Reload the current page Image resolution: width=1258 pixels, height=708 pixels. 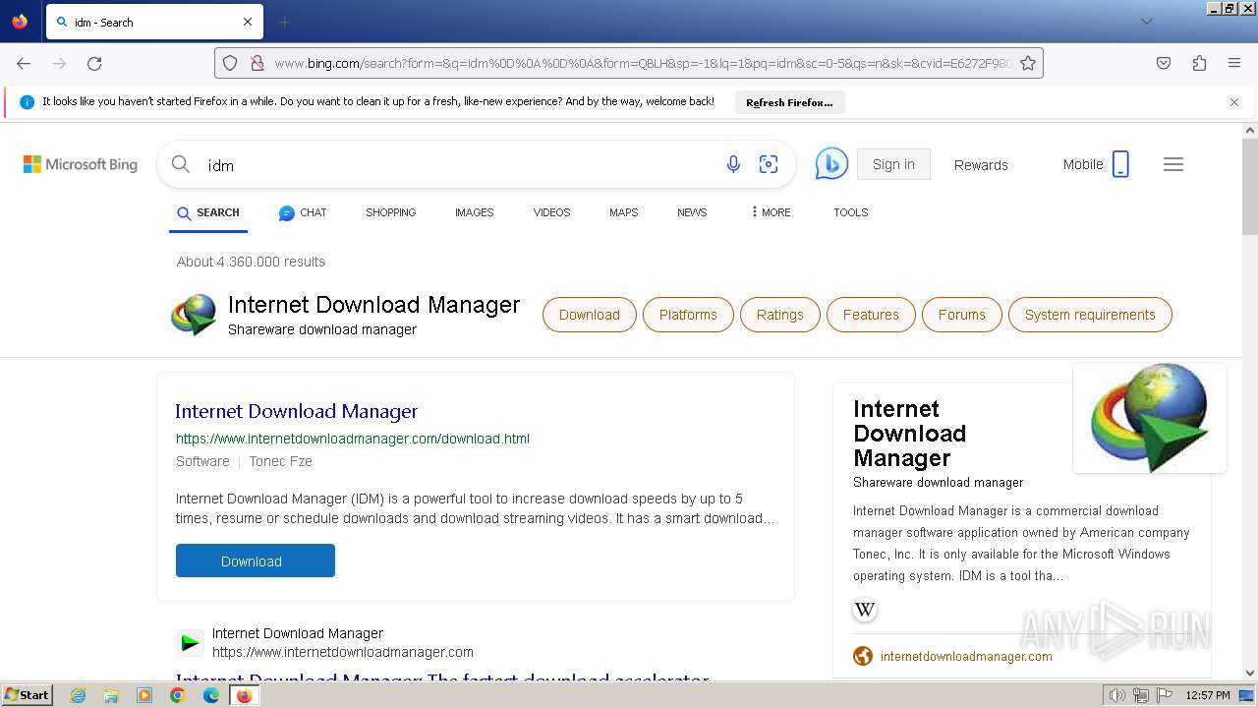[x=94, y=63]
